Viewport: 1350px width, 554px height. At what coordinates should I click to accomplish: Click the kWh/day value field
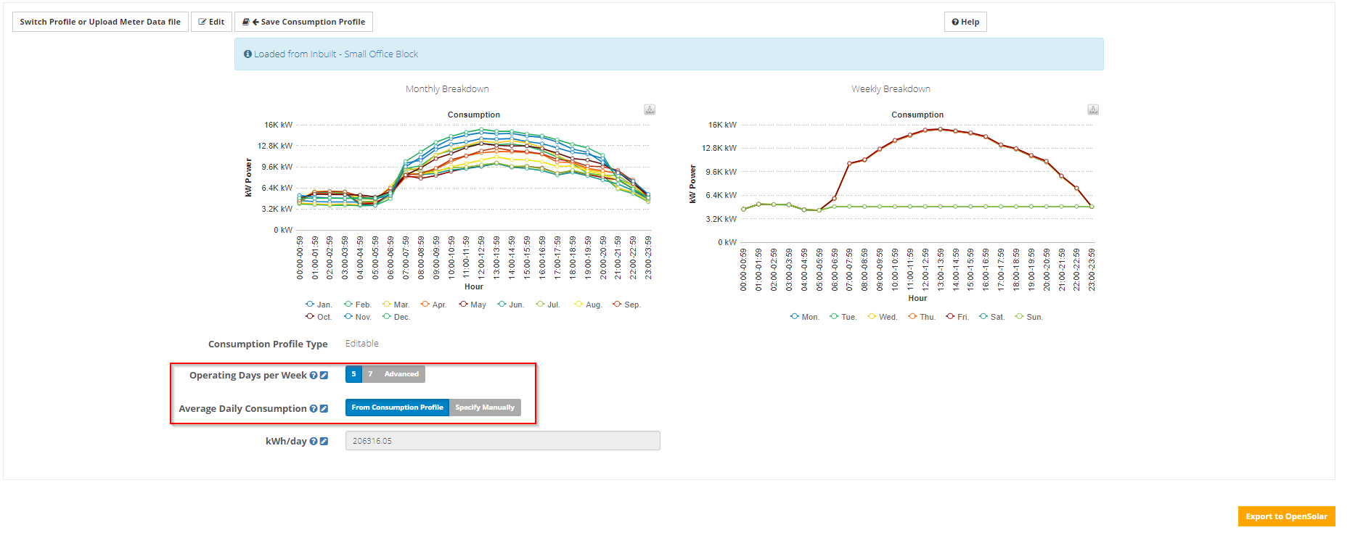tap(502, 441)
